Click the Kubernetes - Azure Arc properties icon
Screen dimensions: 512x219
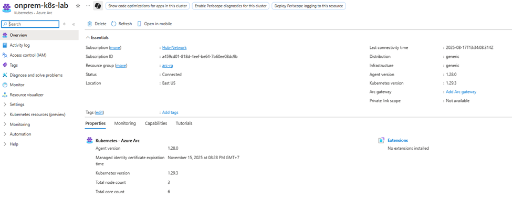pyautogui.click(x=89, y=140)
